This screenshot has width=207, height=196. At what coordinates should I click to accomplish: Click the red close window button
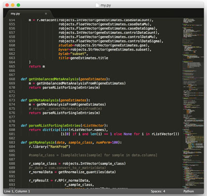[7, 5]
